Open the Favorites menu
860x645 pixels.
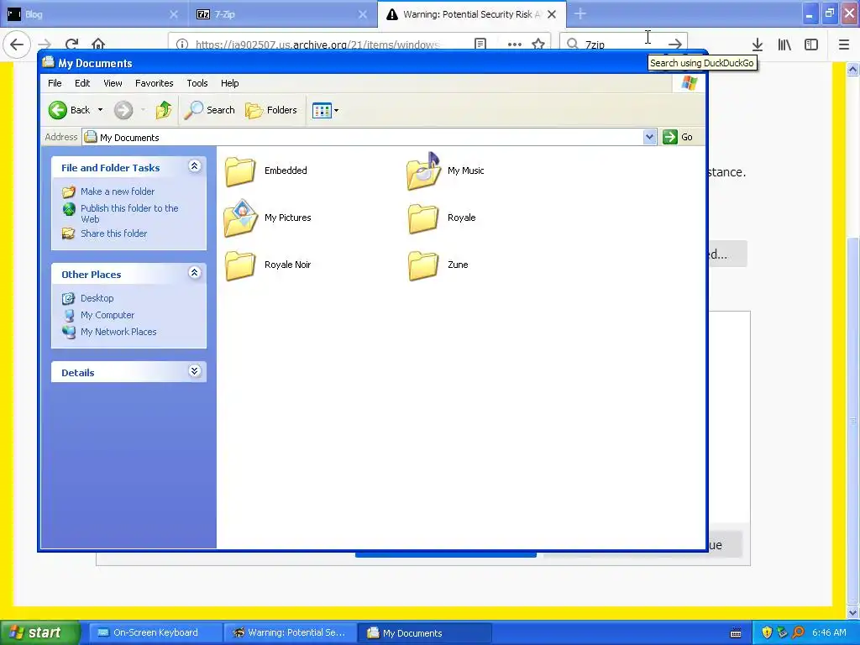pos(155,83)
